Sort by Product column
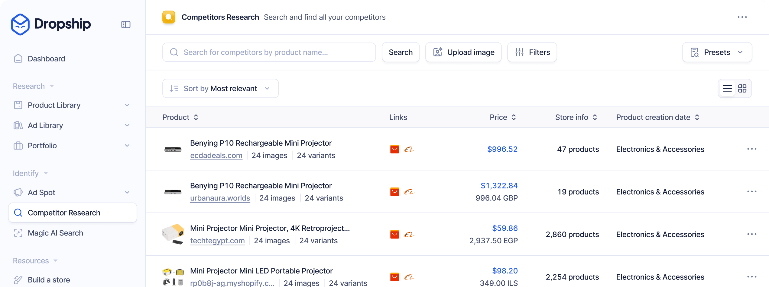This screenshot has width=769, height=287. (180, 117)
